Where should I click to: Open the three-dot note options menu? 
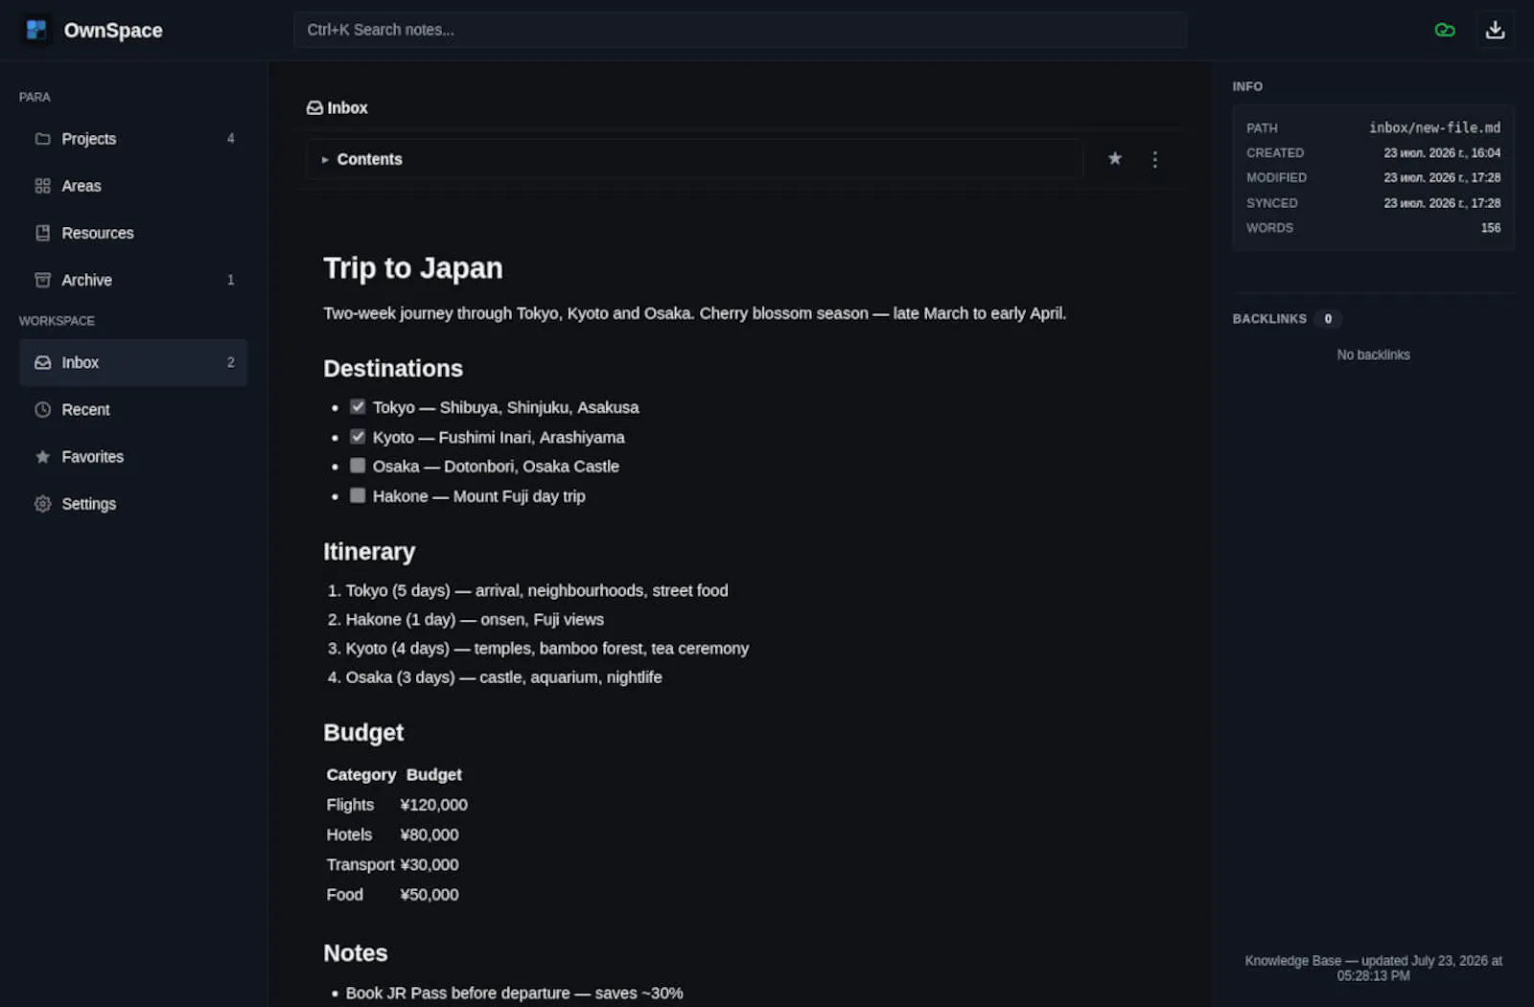click(x=1154, y=159)
